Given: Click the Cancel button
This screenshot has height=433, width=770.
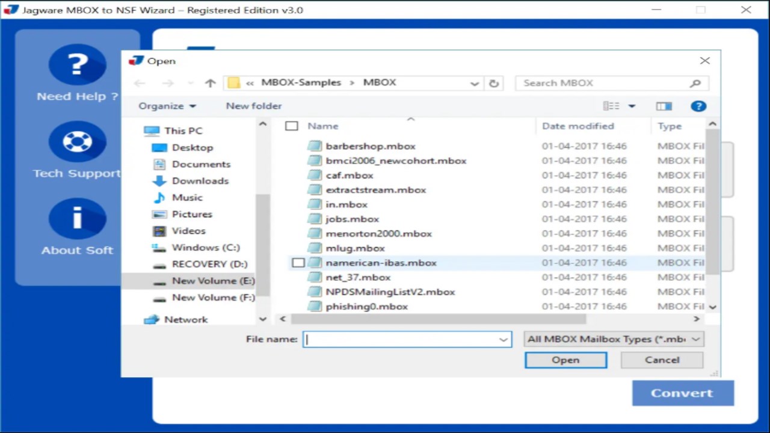Looking at the screenshot, I should tap(662, 360).
